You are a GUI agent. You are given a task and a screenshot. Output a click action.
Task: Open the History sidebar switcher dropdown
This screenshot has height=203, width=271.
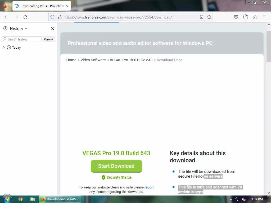point(15,29)
